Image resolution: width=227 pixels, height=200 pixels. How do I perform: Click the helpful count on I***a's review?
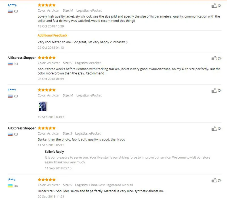click(x=220, y=180)
